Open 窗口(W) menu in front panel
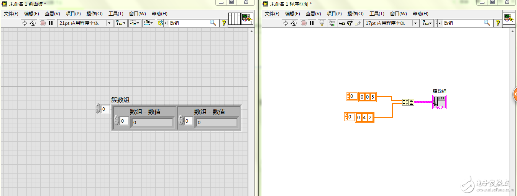517x196 pixels. pos(138,13)
